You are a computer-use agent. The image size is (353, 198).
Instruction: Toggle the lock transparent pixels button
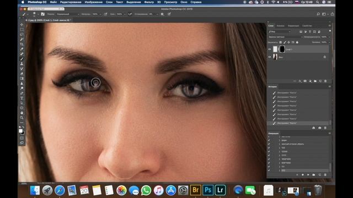pos(281,42)
